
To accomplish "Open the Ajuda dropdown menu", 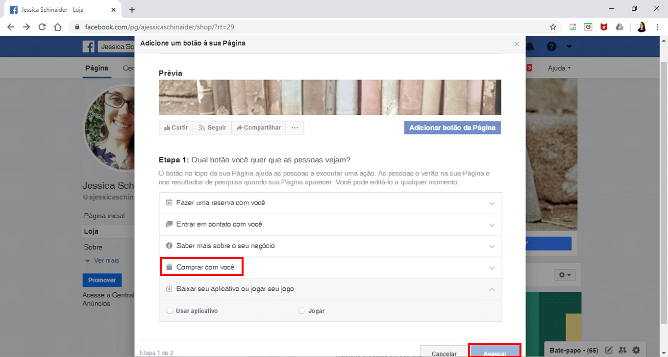I will coord(559,68).
